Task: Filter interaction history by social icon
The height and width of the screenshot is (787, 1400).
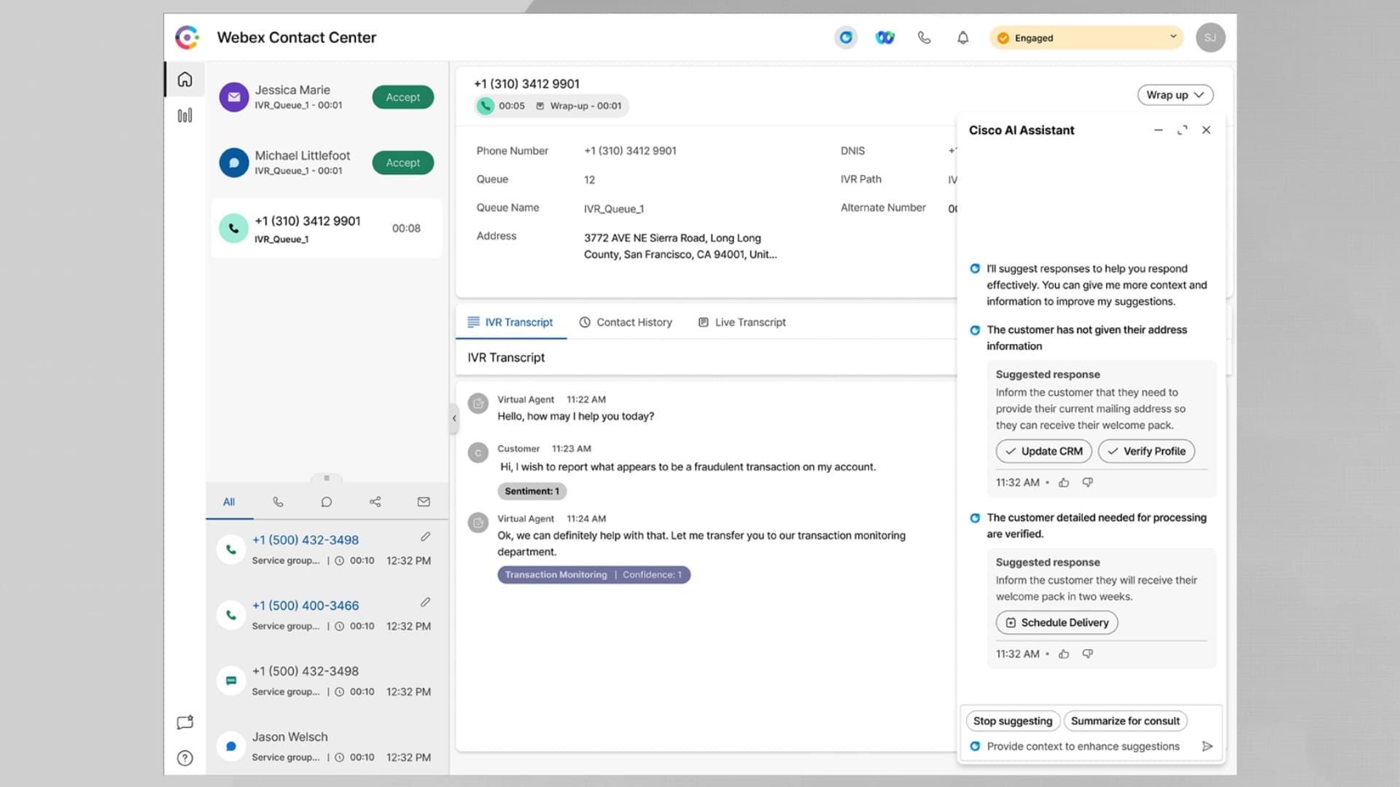Action: click(375, 501)
